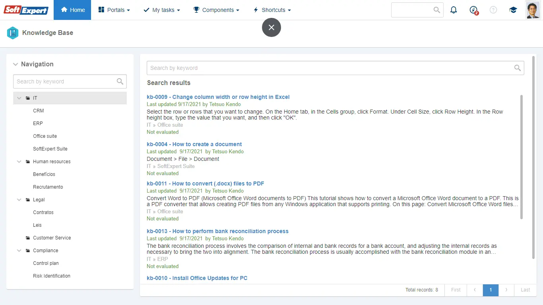Image resolution: width=543 pixels, height=305 pixels.
Task: Select the Contratos category under Legal
Action: pos(43,212)
